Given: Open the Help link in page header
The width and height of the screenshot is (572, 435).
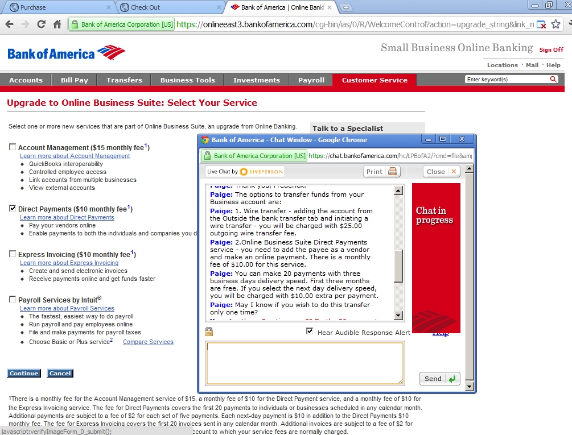Looking at the screenshot, I should [x=553, y=65].
